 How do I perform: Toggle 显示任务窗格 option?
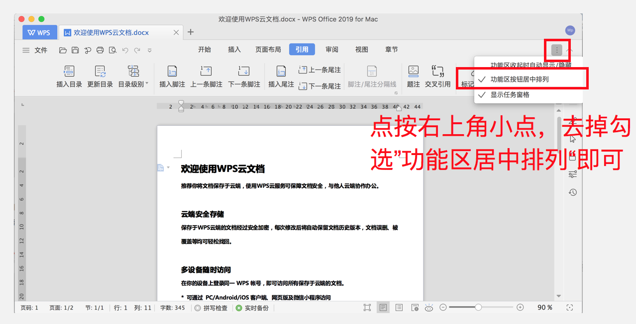pos(510,95)
